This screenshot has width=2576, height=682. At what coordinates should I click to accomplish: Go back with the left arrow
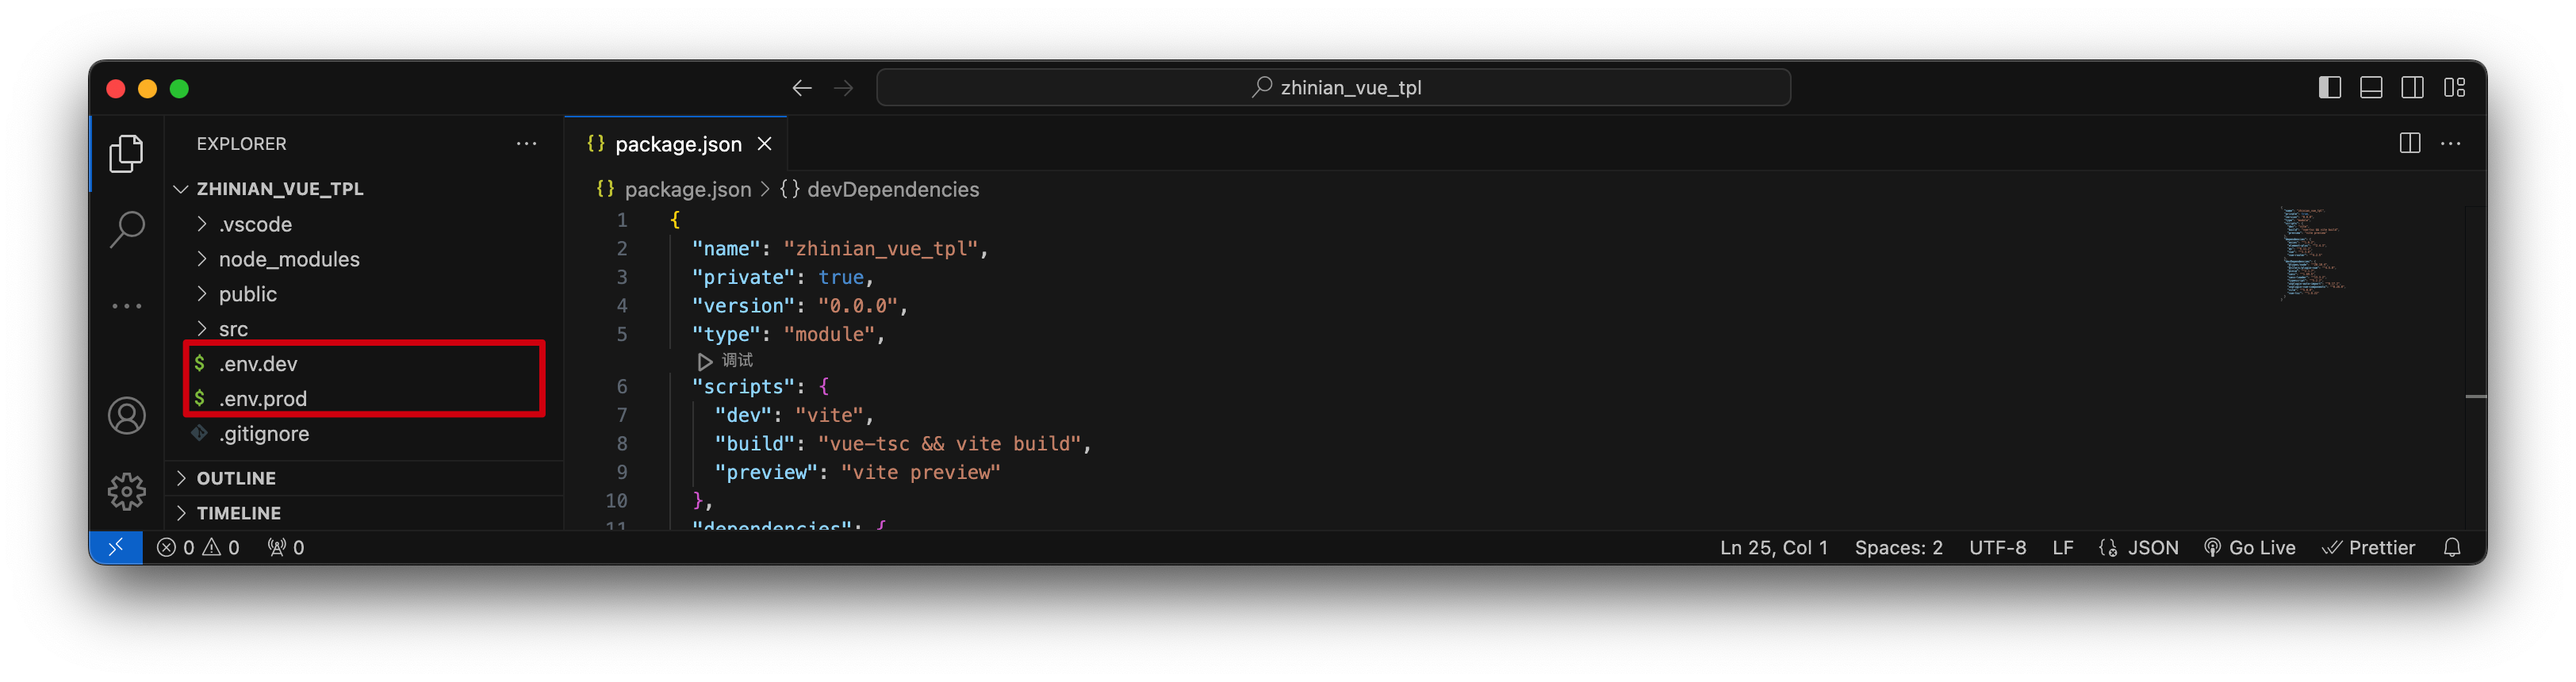[x=801, y=88]
